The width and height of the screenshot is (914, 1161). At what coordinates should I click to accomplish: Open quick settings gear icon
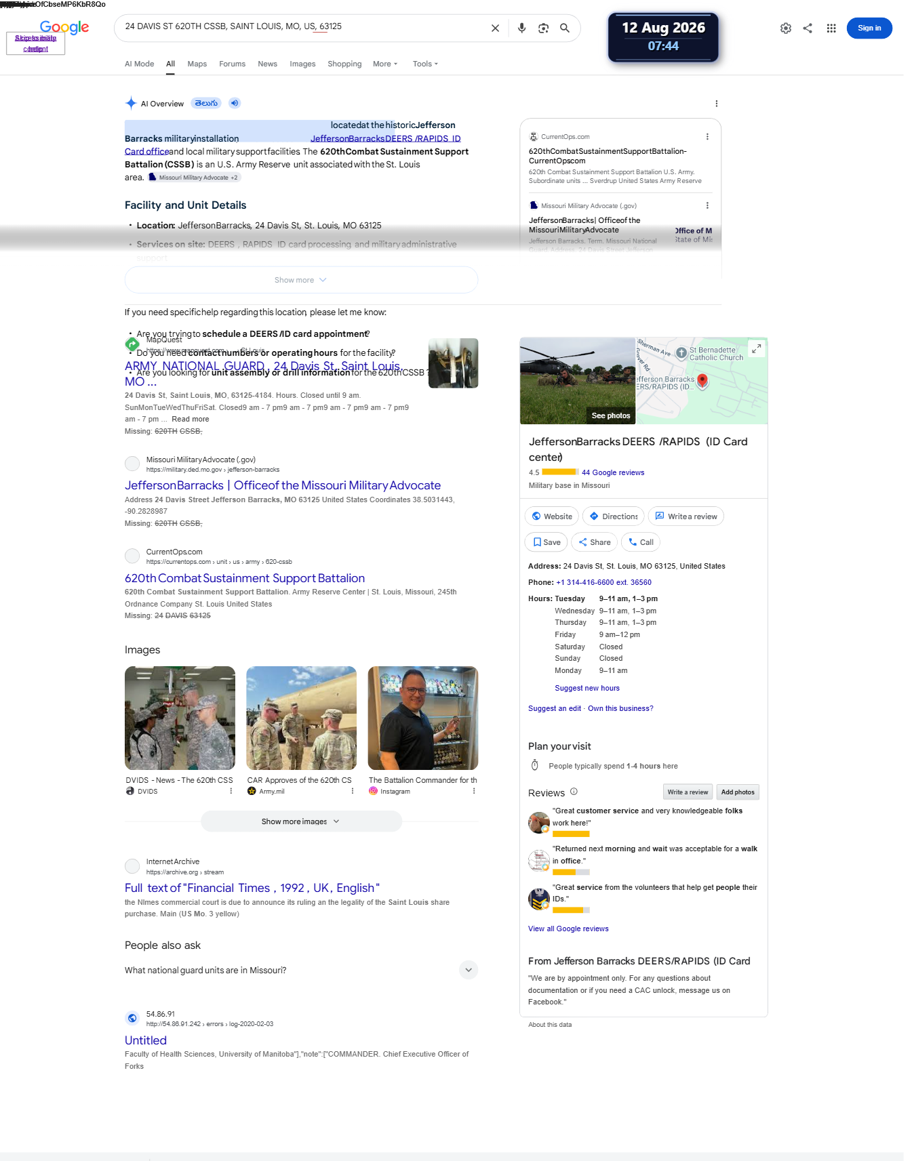click(786, 28)
